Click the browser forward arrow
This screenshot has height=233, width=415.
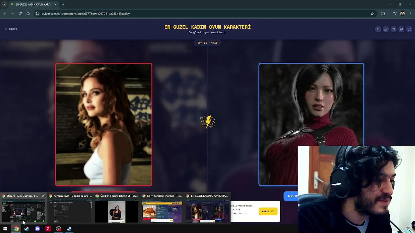coord(12,14)
